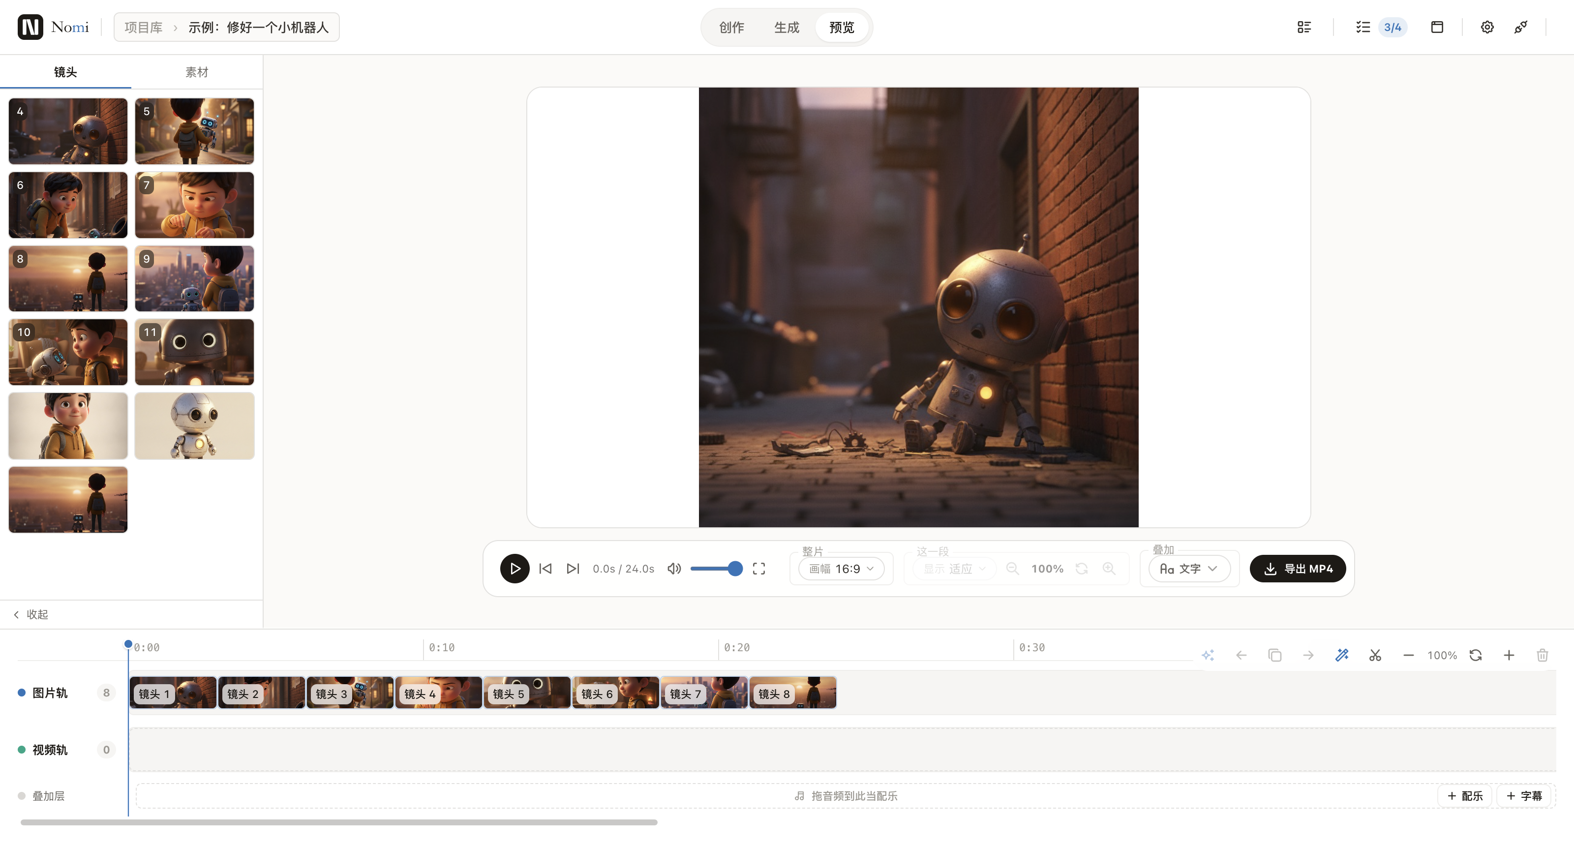Image resolution: width=1574 pixels, height=847 pixels.
Task: Mute the volume speaker icon
Action: click(x=674, y=568)
